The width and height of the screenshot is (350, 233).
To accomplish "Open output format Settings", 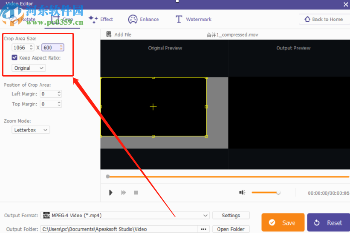I will (x=231, y=215).
